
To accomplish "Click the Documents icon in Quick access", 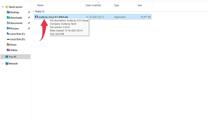I will 8,23.
